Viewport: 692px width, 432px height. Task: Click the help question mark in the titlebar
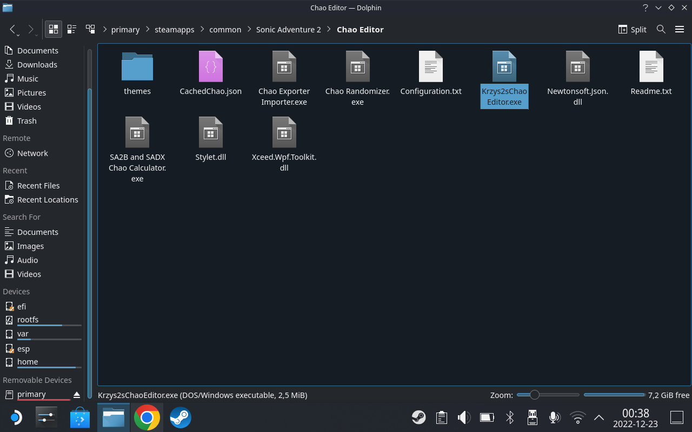(x=645, y=8)
